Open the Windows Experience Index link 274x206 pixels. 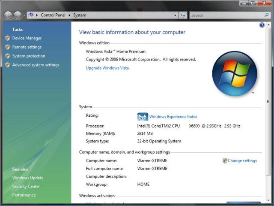[x=173, y=117]
